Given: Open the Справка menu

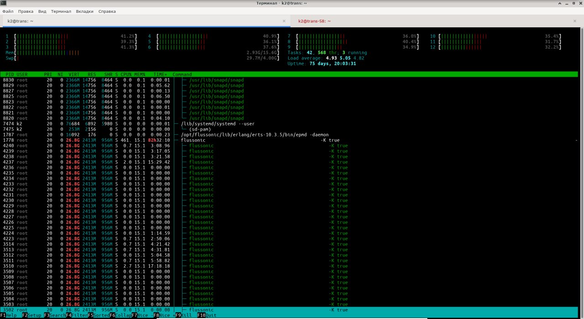Looking at the screenshot, I should pos(107,11).
